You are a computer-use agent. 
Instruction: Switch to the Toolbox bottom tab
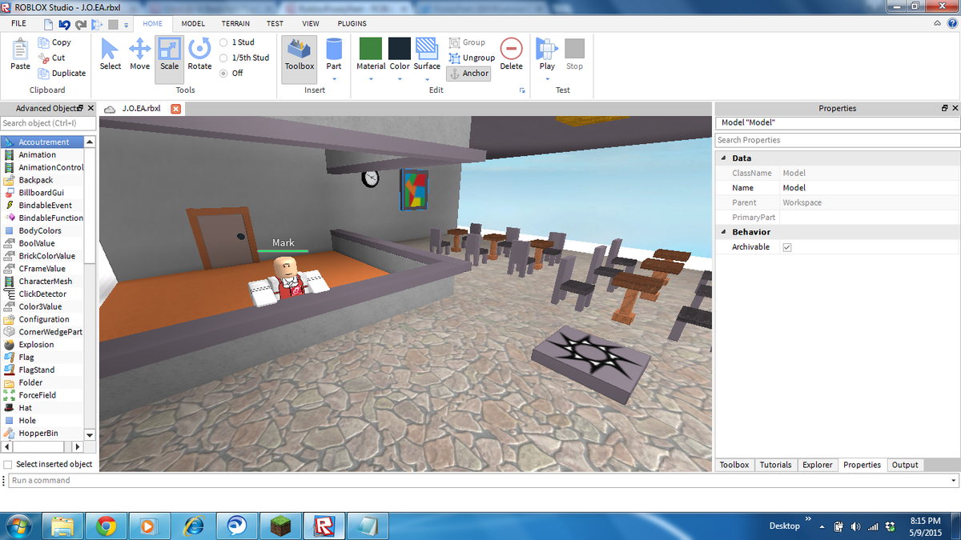[x=734, y=465]
